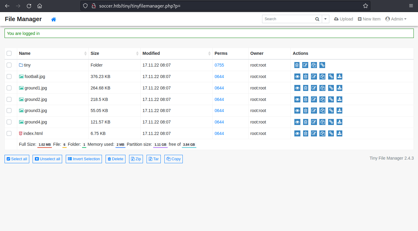Delete the tiny folder via trash icon
Screen dimensions: 418x231
(297, 65)
